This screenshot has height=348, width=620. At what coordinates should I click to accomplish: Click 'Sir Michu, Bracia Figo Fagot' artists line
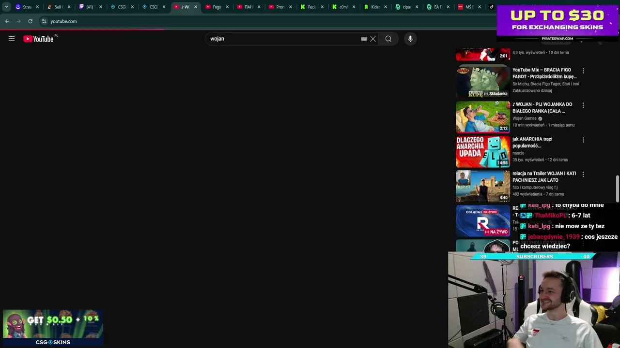coord(545,84)
